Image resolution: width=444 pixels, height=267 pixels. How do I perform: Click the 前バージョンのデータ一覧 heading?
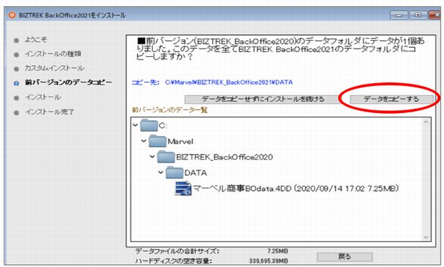169,110
